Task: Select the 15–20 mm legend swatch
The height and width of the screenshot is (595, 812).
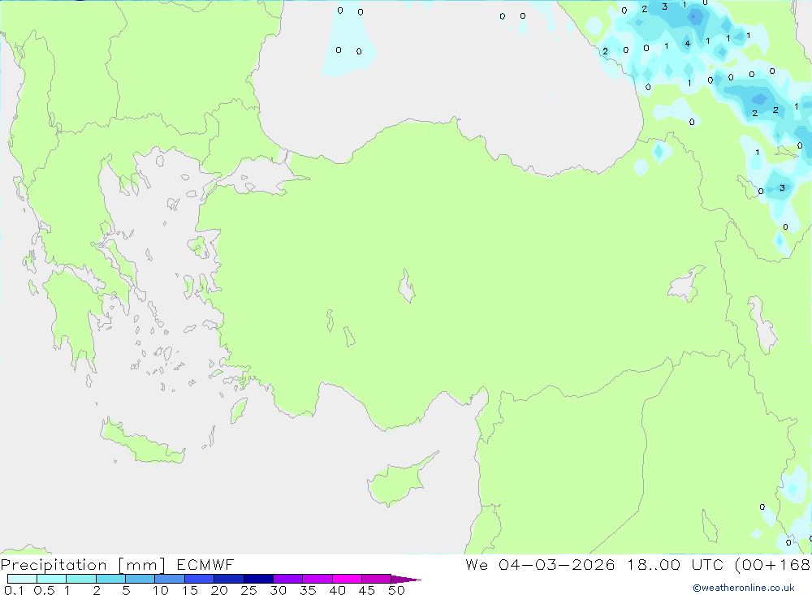Action: pyautogui.click(x=200, y=579)
